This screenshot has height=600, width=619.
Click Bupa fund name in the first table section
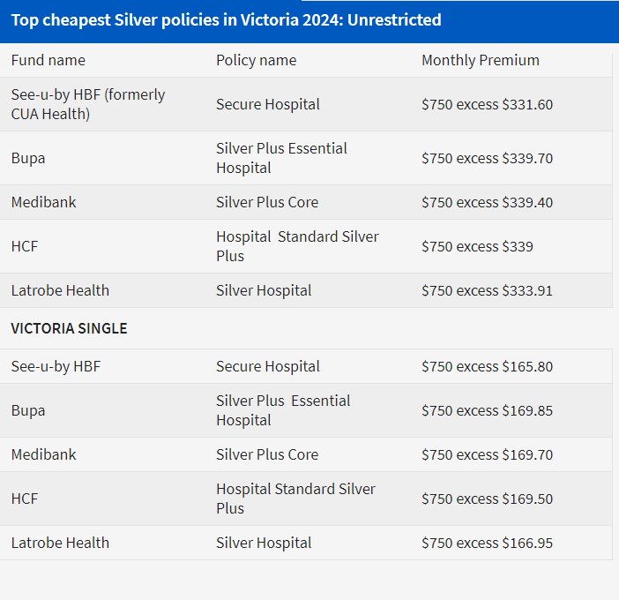(28, 158)
